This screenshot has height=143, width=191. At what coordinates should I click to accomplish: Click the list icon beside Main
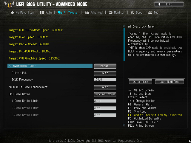42,13
